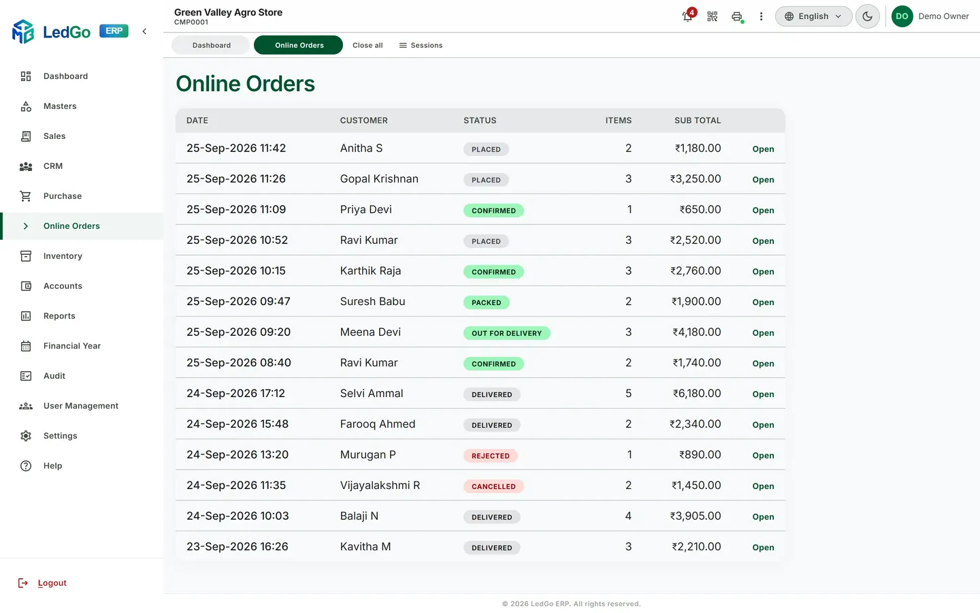Click date 24-Sep-2026 10:03
This screenshot has height=613, width=980.
pyautogui.click(x=238, y=516)
